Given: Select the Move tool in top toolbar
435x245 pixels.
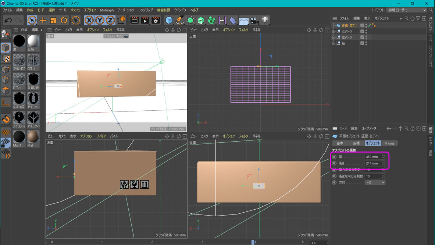Looking at the screenshot, I should pyautogui.click(x=43, y=20).
